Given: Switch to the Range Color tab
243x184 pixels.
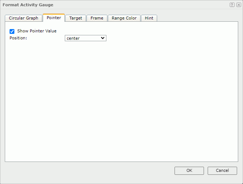Looking at the screenshot, I should pos(124,18).
